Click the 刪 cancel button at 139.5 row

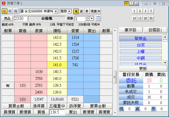point(8,85)
